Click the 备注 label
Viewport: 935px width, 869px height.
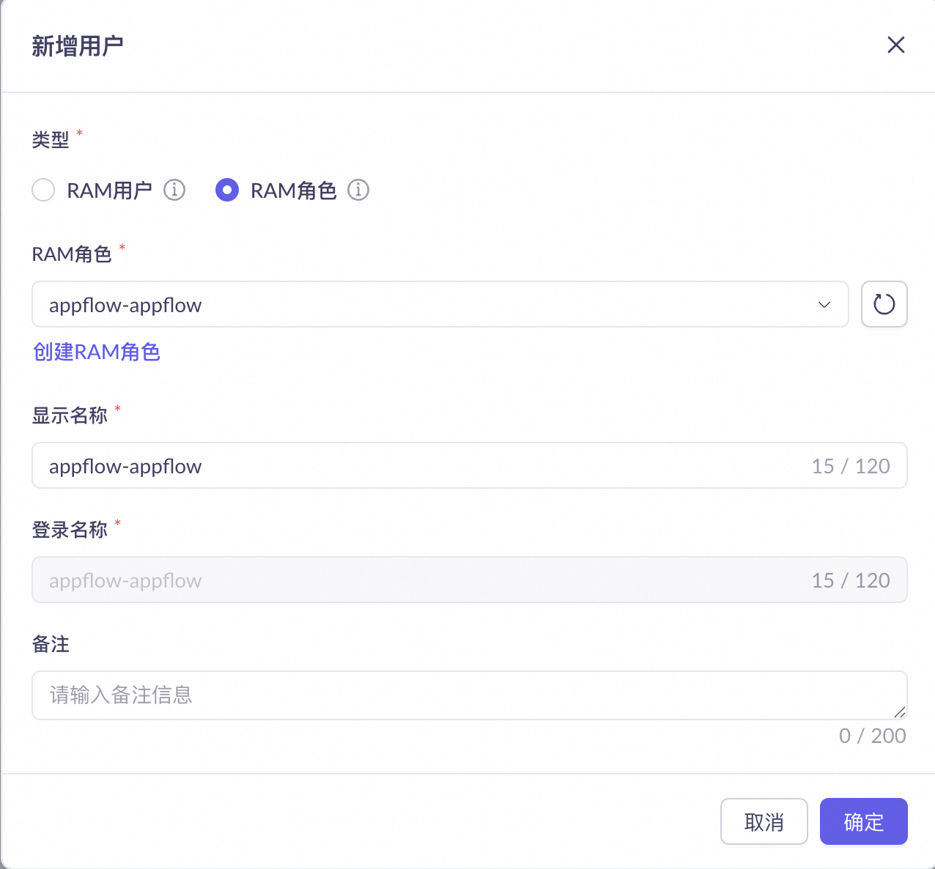coord(51,644)
